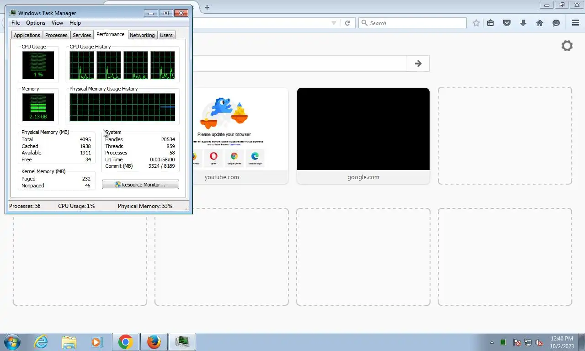Switch to the Networking tab
Screen dimensions: 585x351
(x=142, y=35)
